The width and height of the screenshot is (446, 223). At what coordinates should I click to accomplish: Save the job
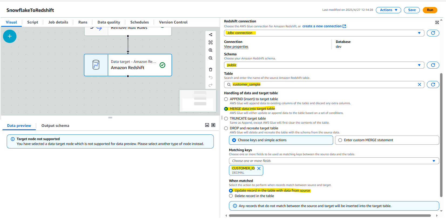click(412, 10)
